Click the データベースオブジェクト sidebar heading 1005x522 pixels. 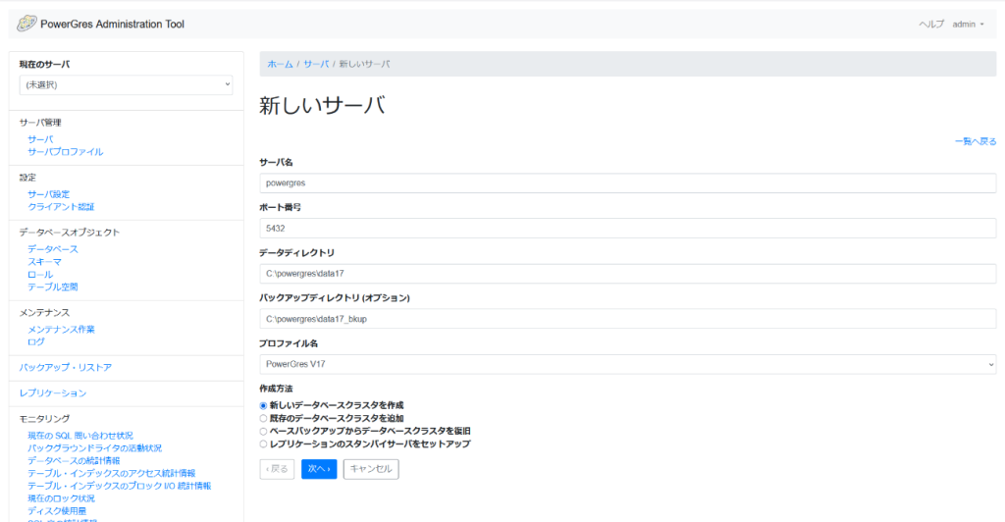pos(70,233)
